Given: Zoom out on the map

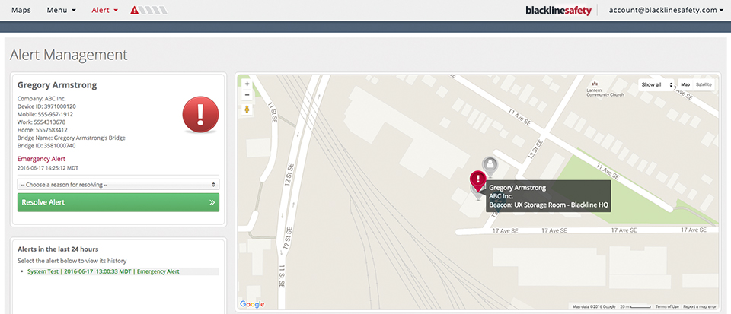Looking at the screenshot, I should pos(247,95).
